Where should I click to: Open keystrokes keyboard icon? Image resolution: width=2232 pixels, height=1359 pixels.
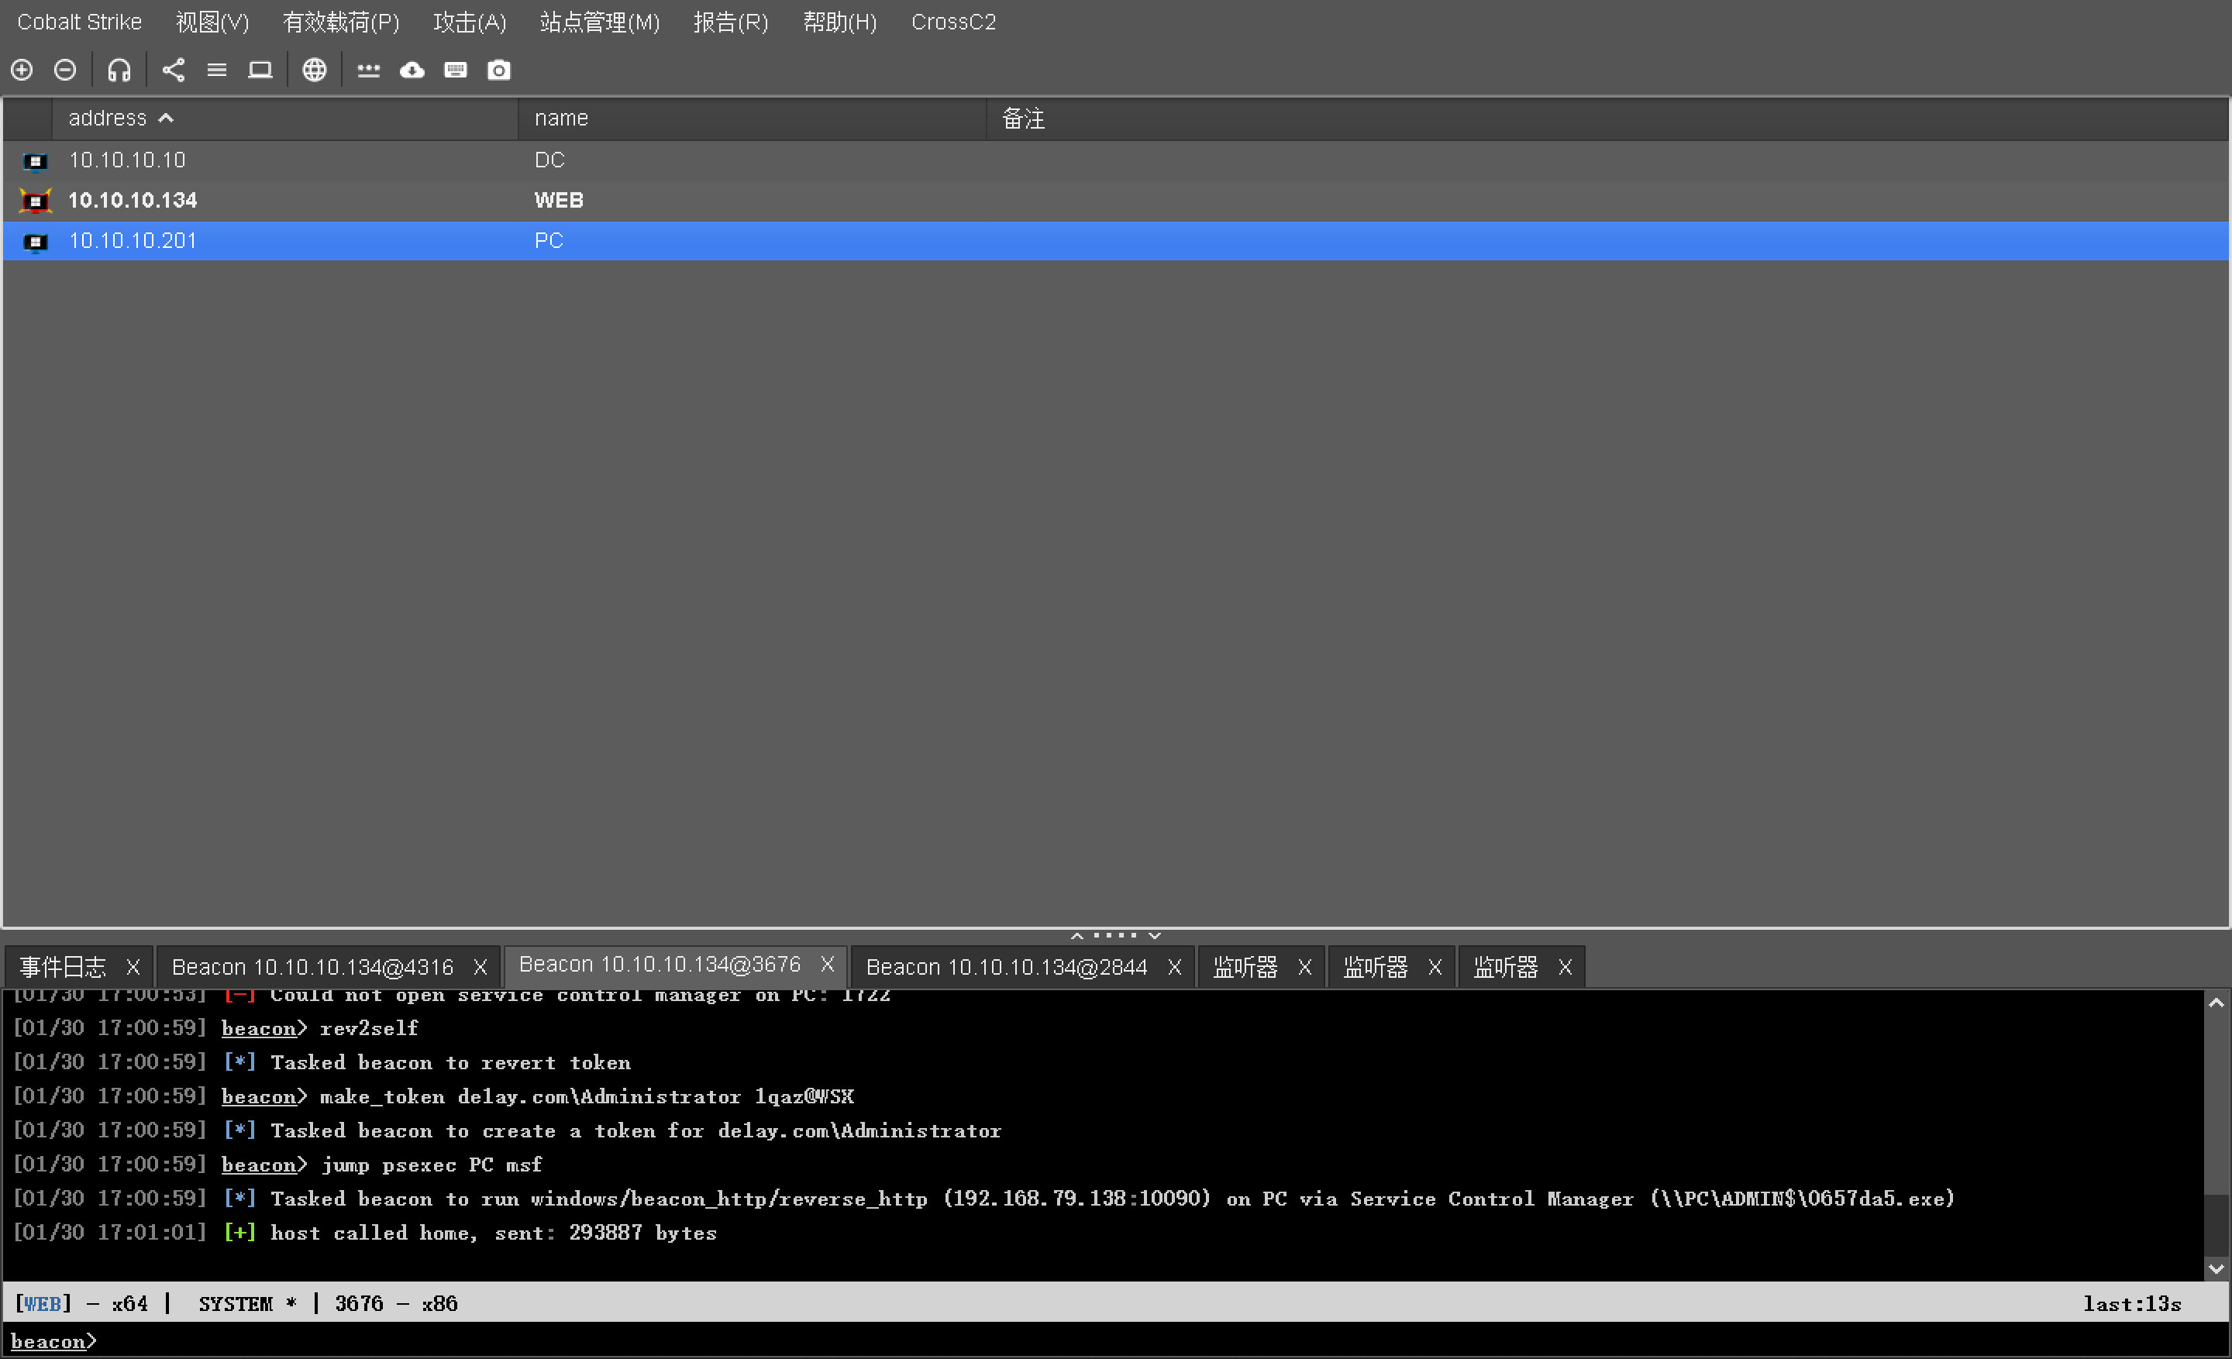(456, 70)
